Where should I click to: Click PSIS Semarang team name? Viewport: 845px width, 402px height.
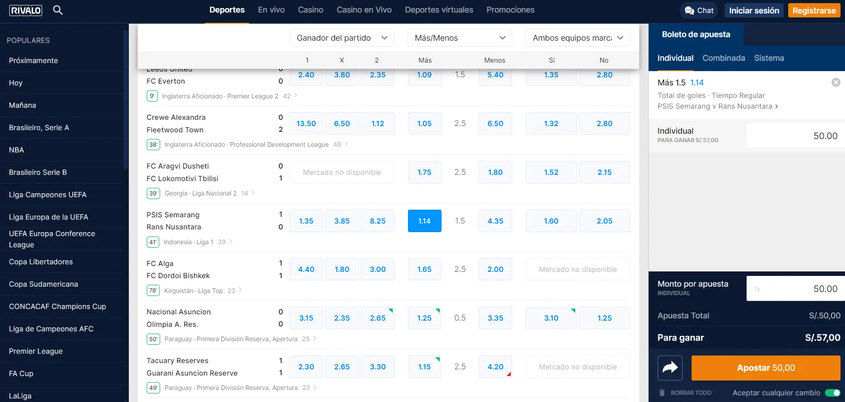(x=173, y=215)
